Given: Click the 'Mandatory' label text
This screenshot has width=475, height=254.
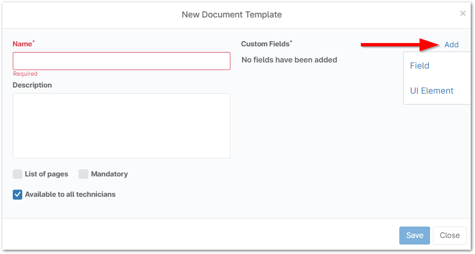Looking at the screenshot, I should pyautogui.click(x=109, y=174).
